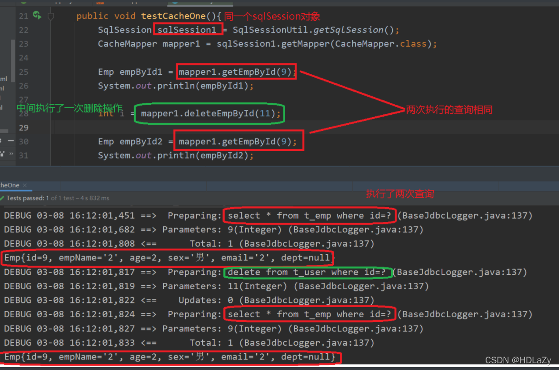Viewport: 559px width, 370px height.
Task: Click the Emp{id=9 output below the 16:12:01,808 line
Action: coord(170,258)
